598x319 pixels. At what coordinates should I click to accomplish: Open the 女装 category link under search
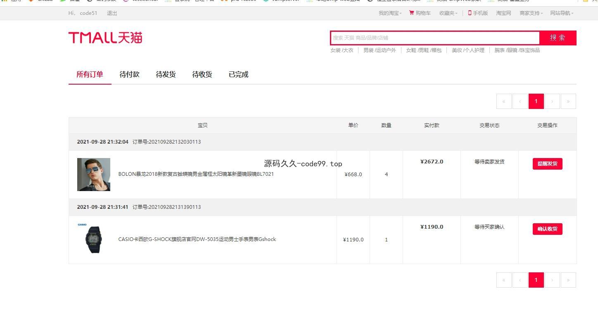point(335,50)
